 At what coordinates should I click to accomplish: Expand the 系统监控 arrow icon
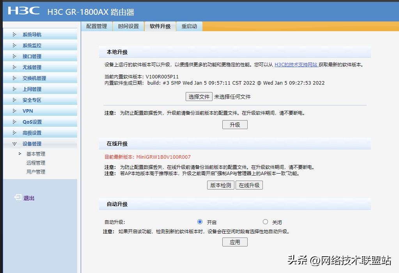(x=14, y=45)
